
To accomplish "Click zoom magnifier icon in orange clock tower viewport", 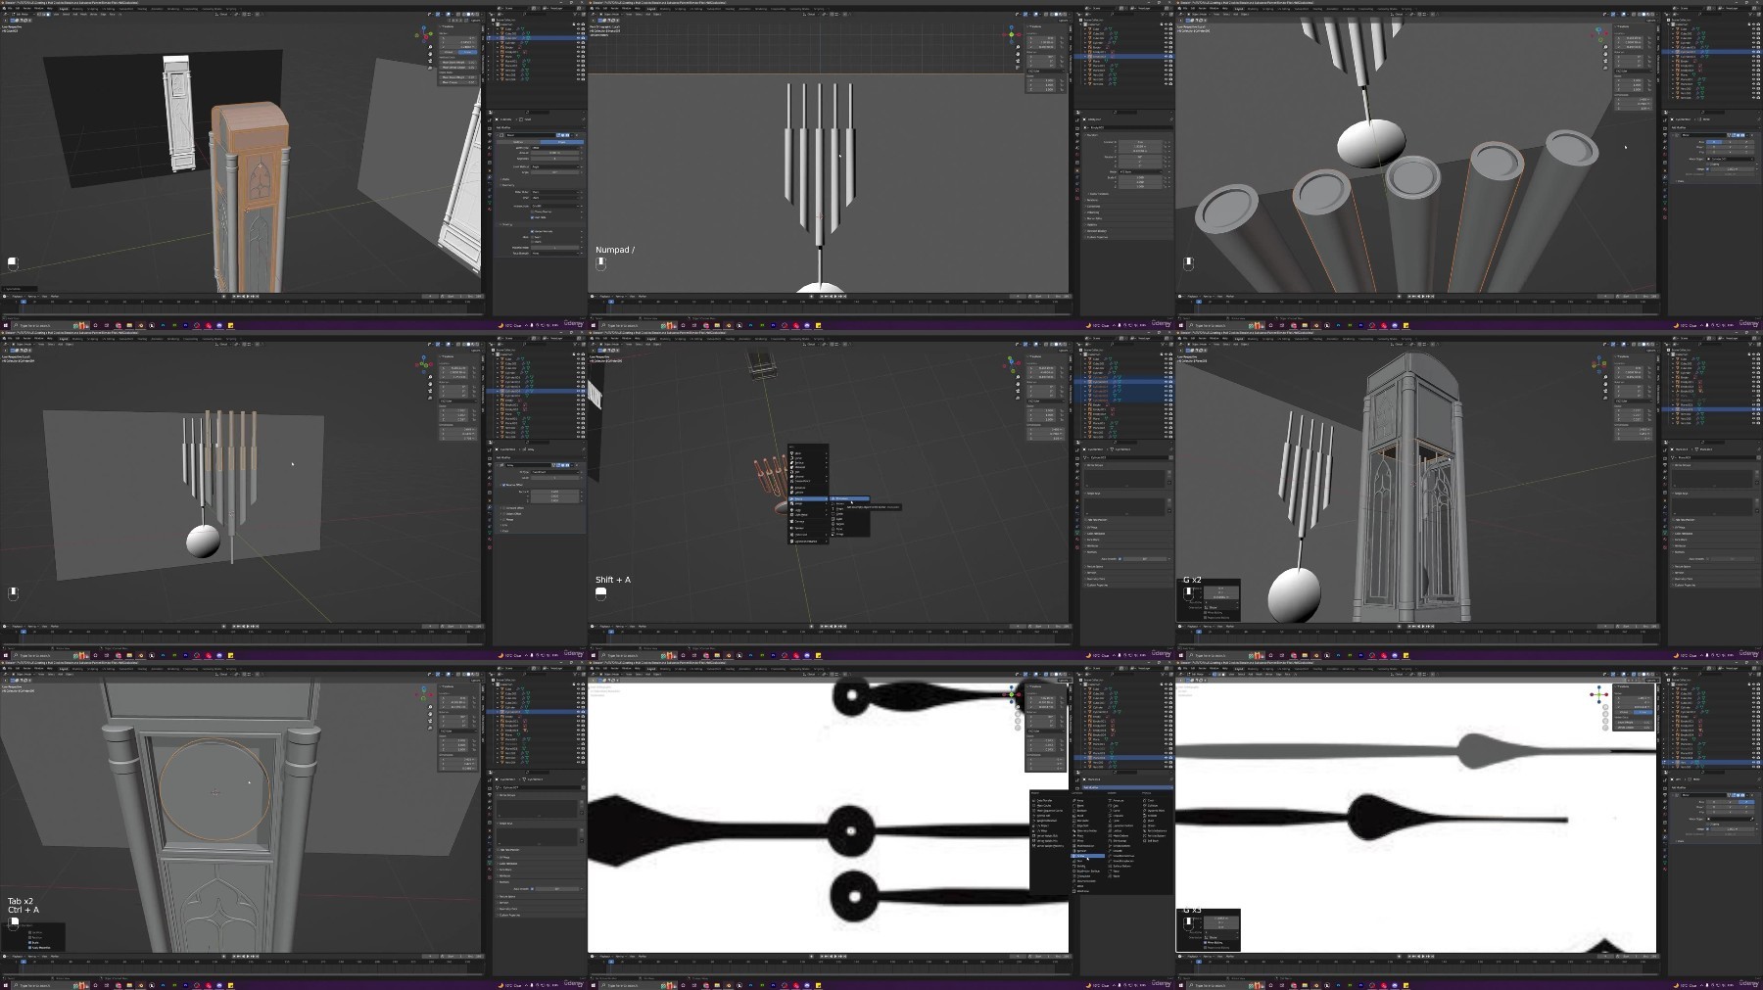I will point(430,46).
